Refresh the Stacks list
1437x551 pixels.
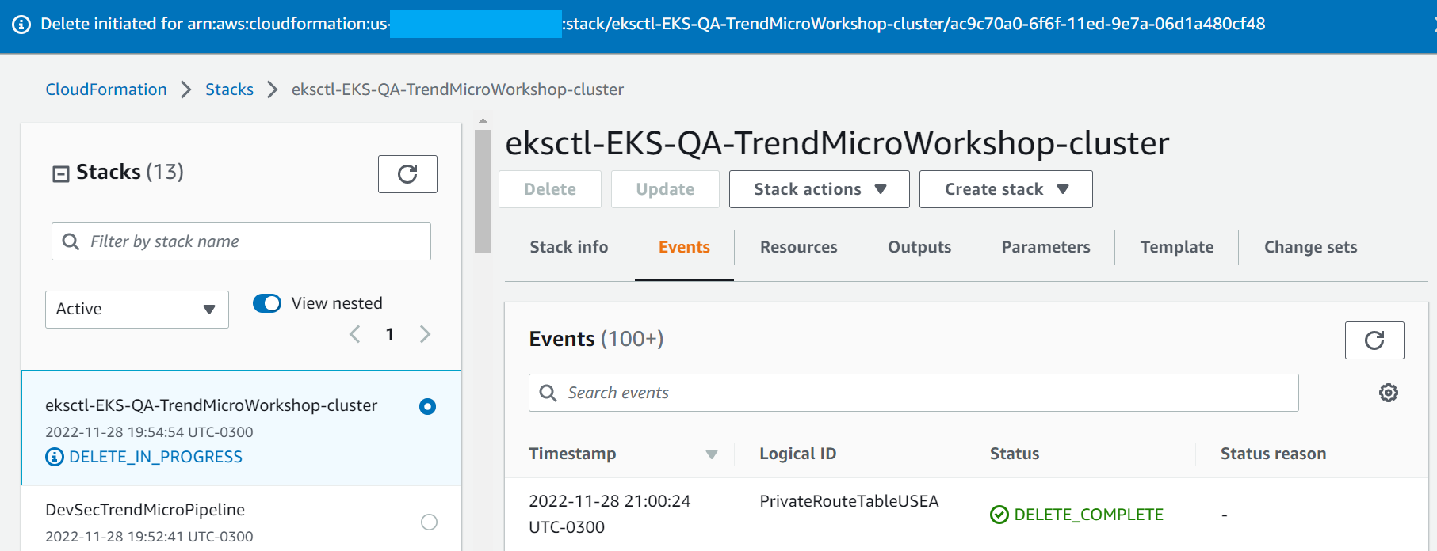tap(407, 174)
